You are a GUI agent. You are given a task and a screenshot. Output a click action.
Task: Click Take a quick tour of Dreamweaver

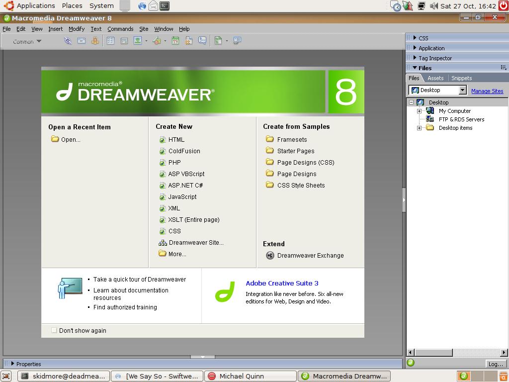point(140,280)
